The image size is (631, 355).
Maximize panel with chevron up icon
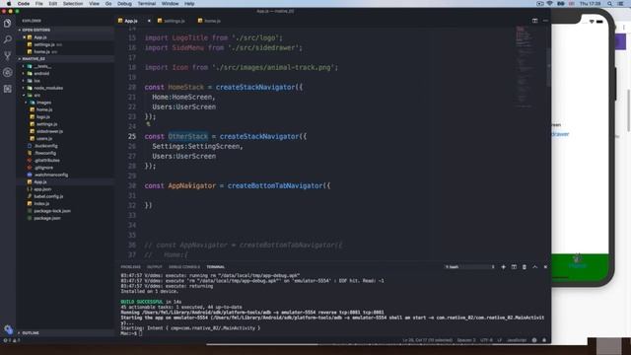[x=534, y=267]
